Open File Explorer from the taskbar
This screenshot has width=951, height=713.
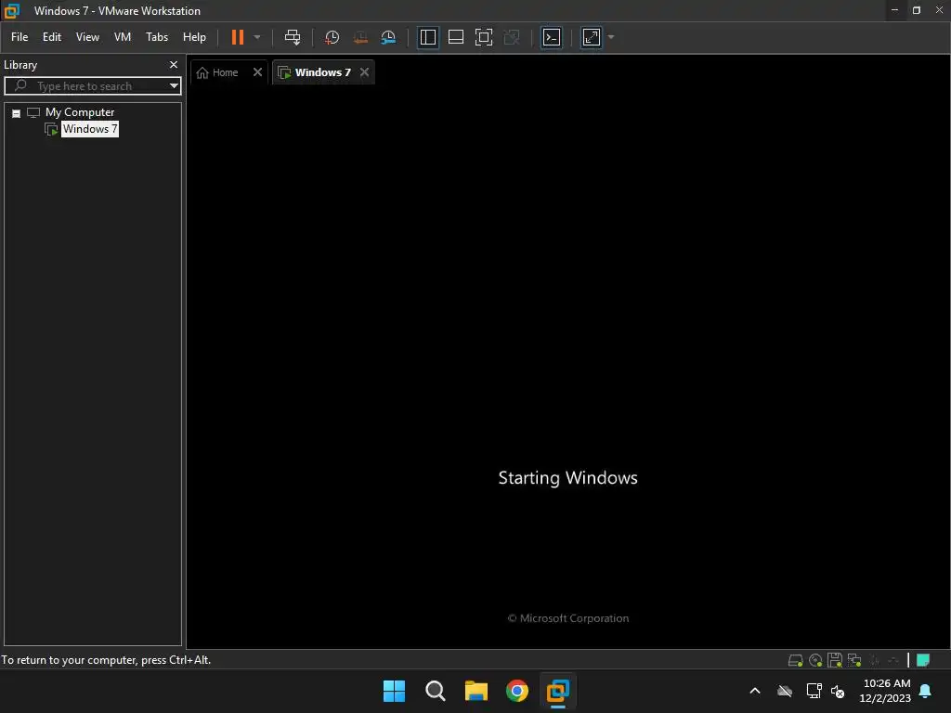pyautogui.click(x=476, y=691)
